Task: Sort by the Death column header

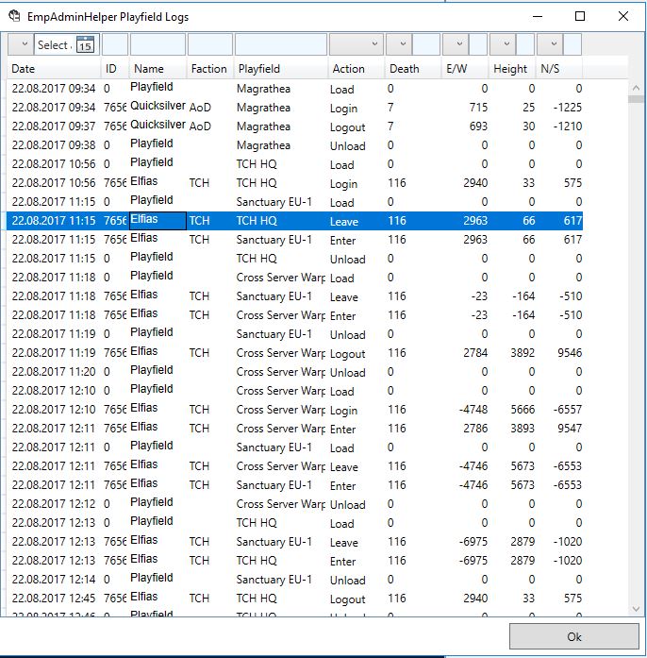Action: click(413, 68)
